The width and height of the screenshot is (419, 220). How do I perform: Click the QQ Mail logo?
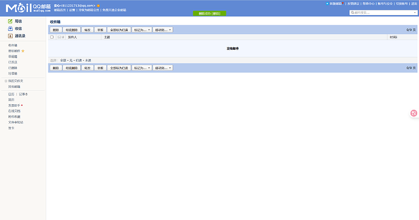tap(28, 8)
